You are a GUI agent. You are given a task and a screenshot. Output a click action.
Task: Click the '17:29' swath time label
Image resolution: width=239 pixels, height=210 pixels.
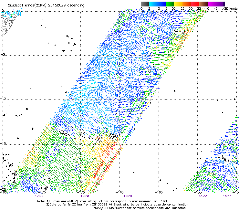(128, 196)
